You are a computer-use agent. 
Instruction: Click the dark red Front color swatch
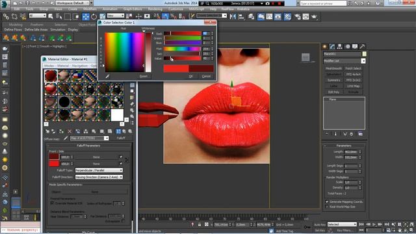pyautogui.click(x=53, y=157)
